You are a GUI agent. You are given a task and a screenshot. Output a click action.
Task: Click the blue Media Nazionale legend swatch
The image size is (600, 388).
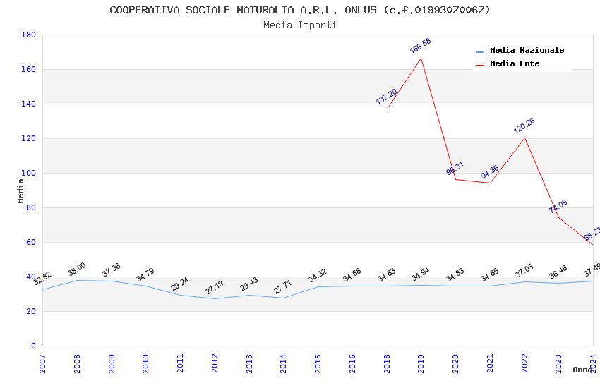(480, 51)
